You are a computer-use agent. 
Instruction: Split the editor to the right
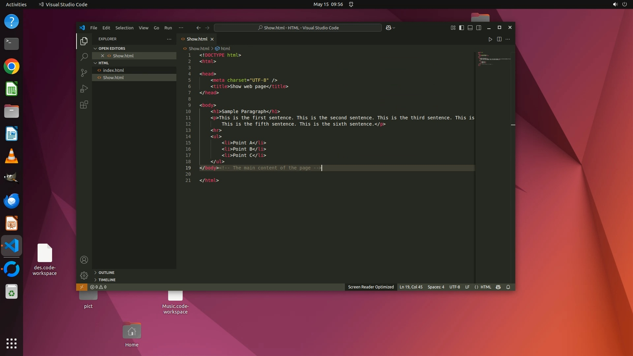499,39
